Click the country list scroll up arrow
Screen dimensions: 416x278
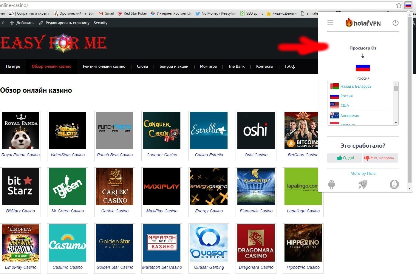coord(396,84)
